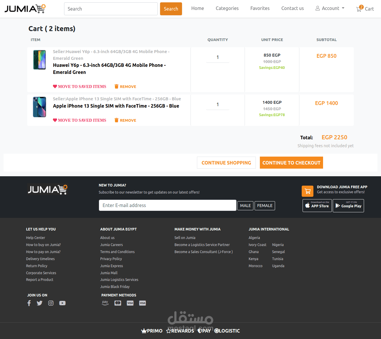Screen dimensions: 381x339
Task: Click the quantity field for the Huawei Y6p
Action: click(x=217, y=57)
